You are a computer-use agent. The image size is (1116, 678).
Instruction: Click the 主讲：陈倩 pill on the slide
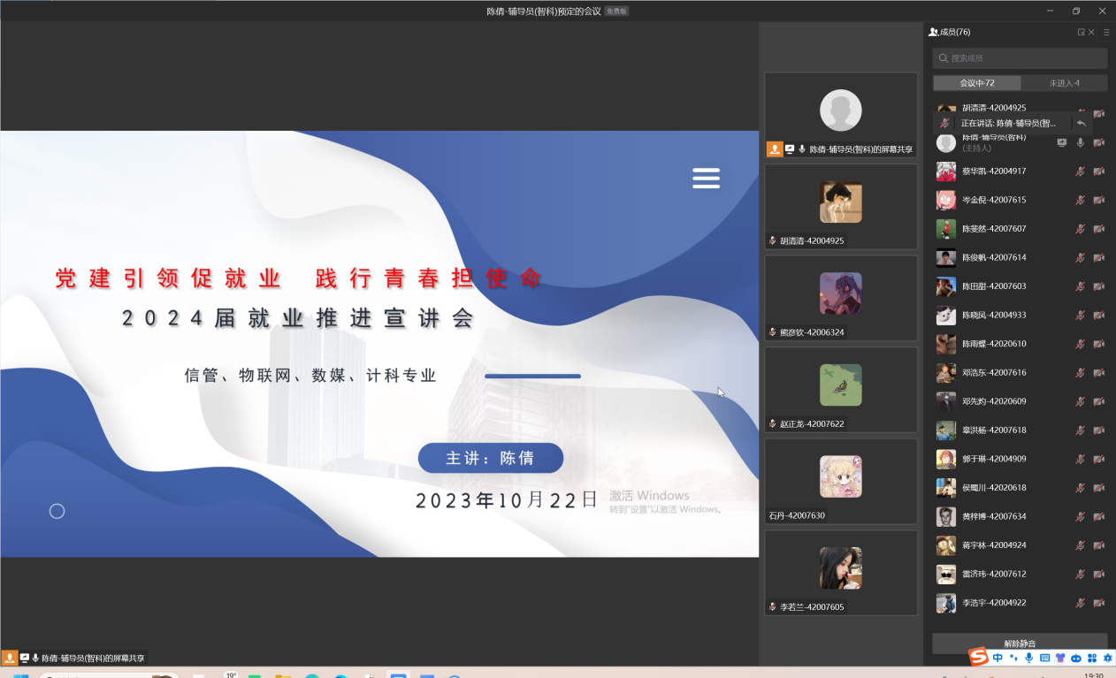491,458
